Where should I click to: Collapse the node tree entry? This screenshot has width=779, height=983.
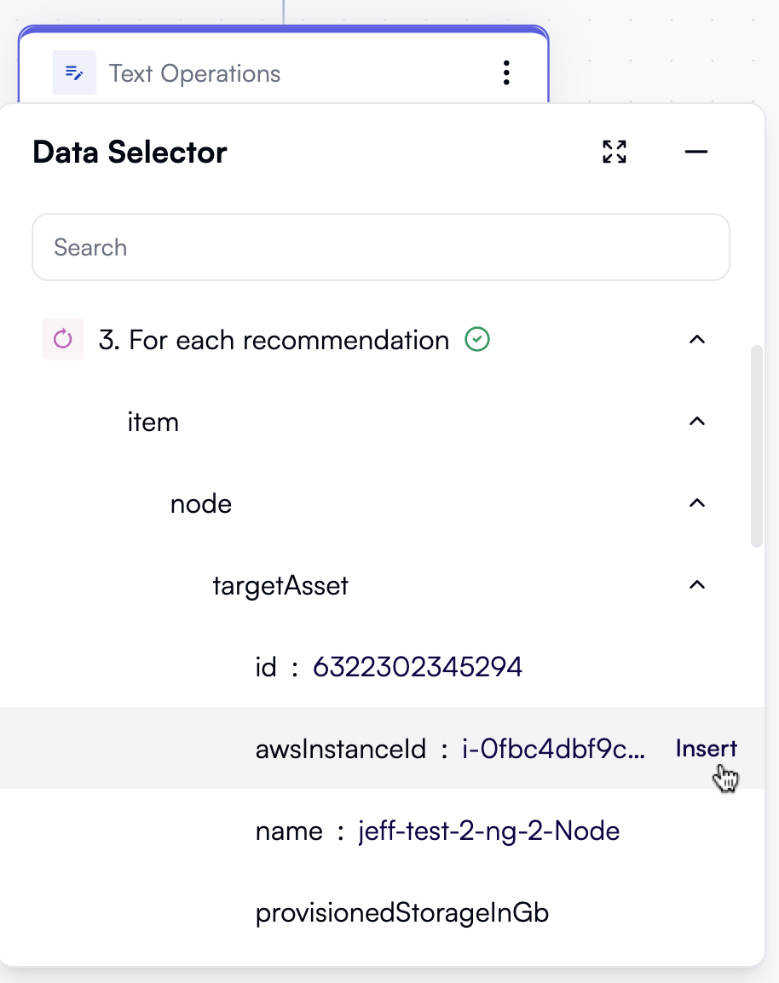pyautogui.click(x=697, y=503)
